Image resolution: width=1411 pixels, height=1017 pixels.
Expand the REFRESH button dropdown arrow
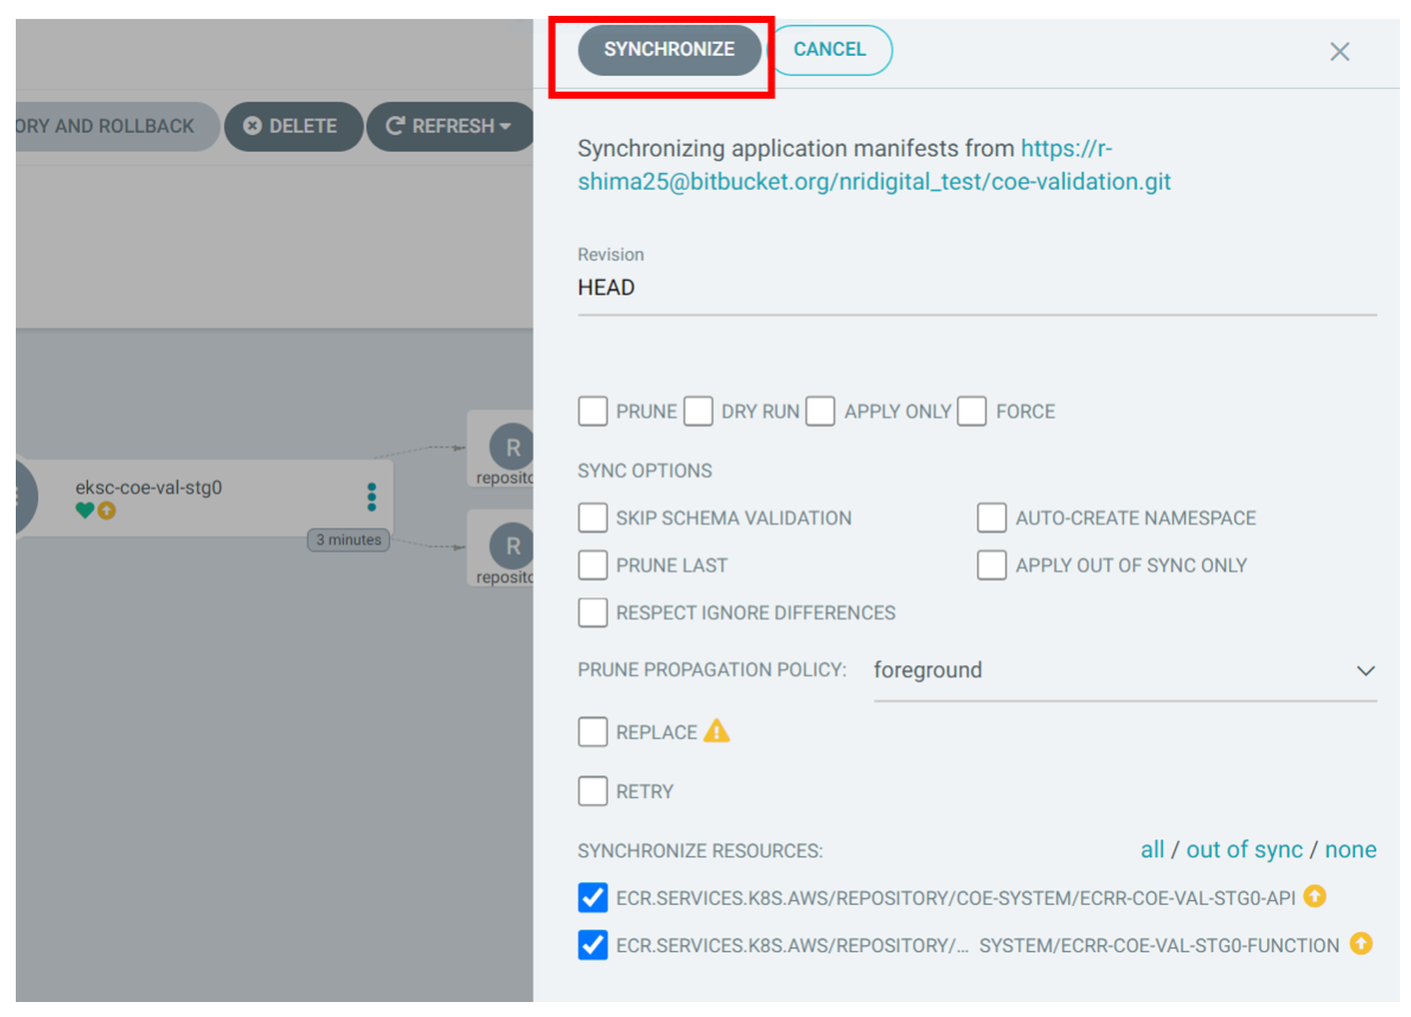tap(506, 126)
